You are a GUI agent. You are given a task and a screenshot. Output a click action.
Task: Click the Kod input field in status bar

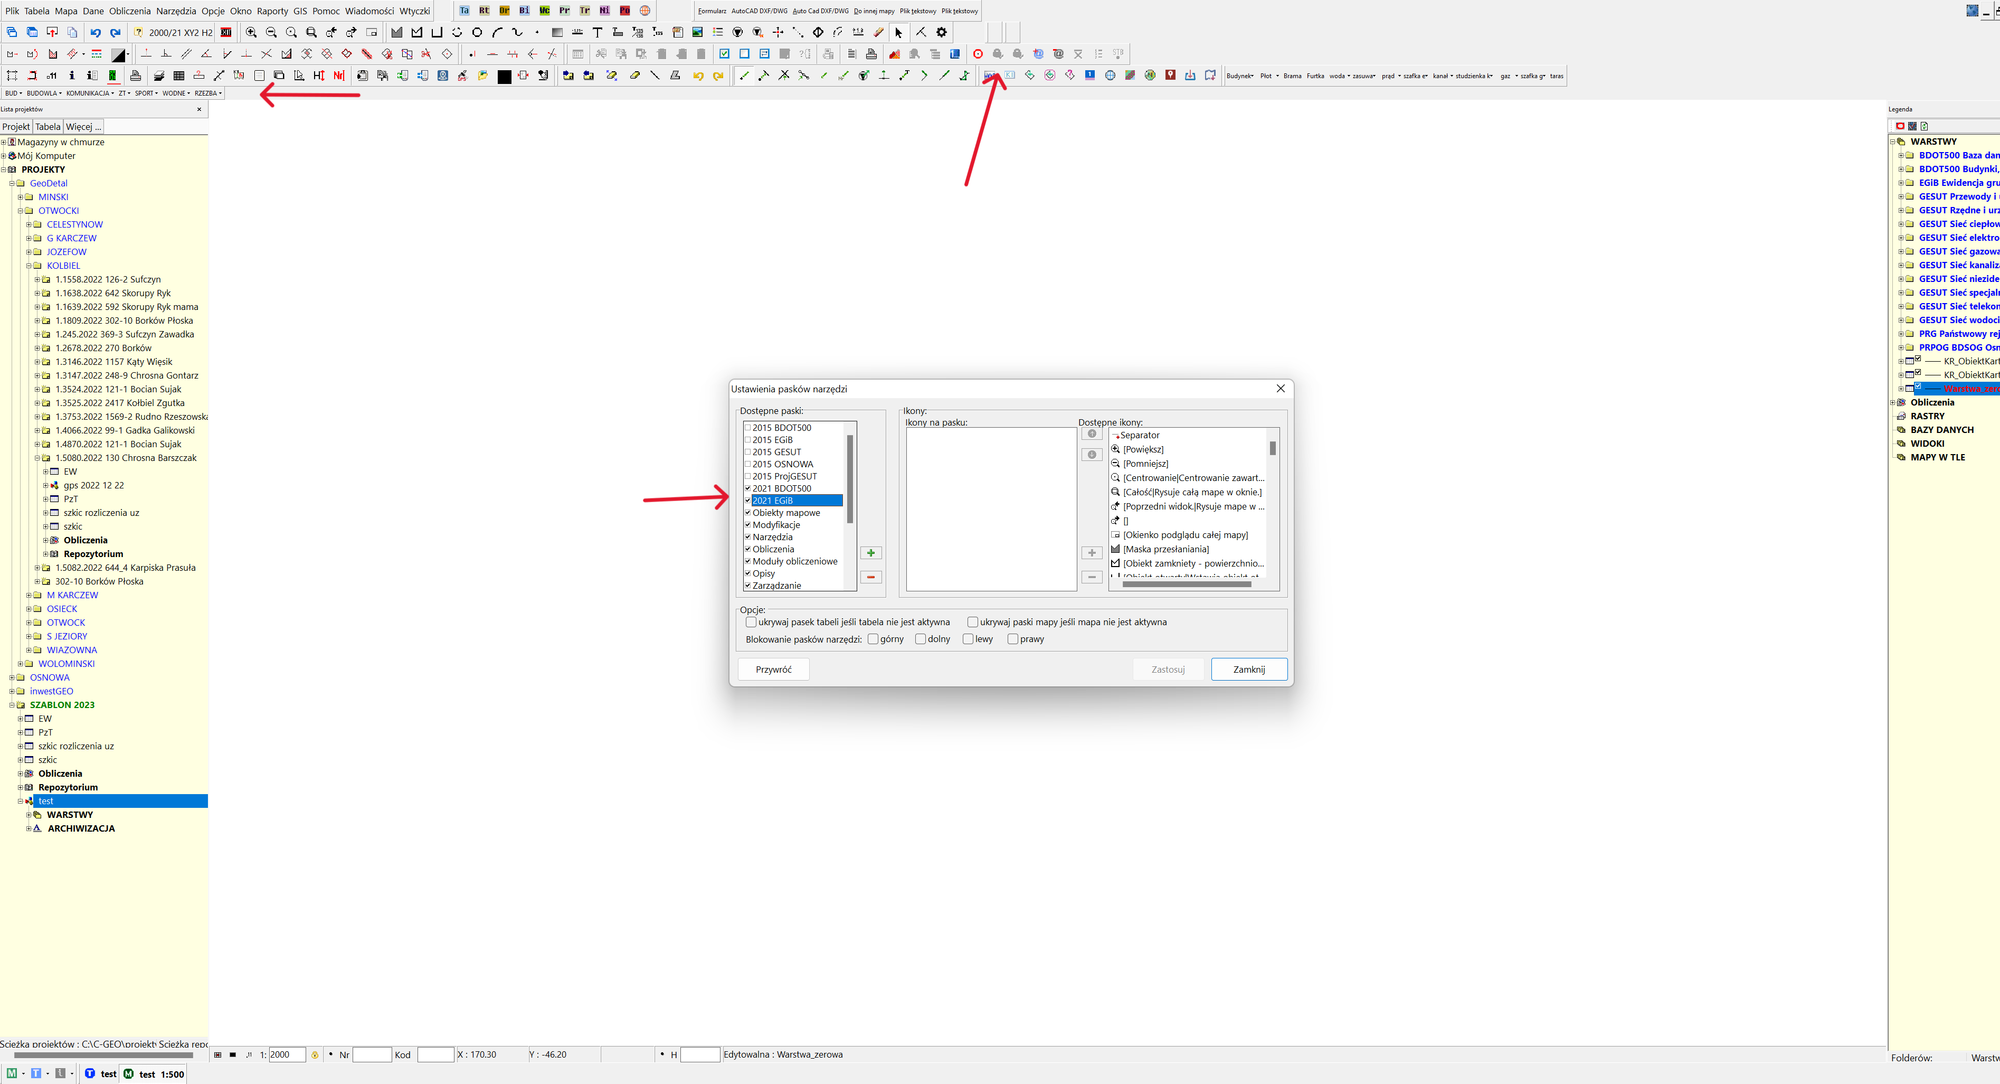pos(435,1054)
